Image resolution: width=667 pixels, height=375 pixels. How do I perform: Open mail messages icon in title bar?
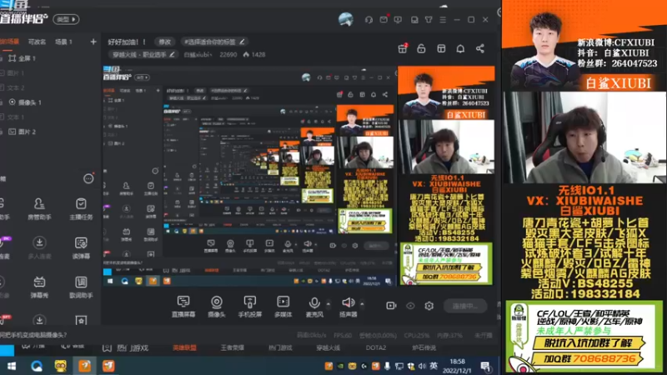384,19
